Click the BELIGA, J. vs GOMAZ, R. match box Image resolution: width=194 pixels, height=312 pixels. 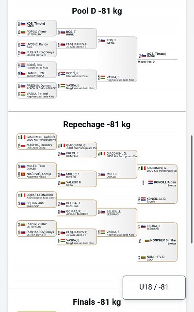pos(77,208)
